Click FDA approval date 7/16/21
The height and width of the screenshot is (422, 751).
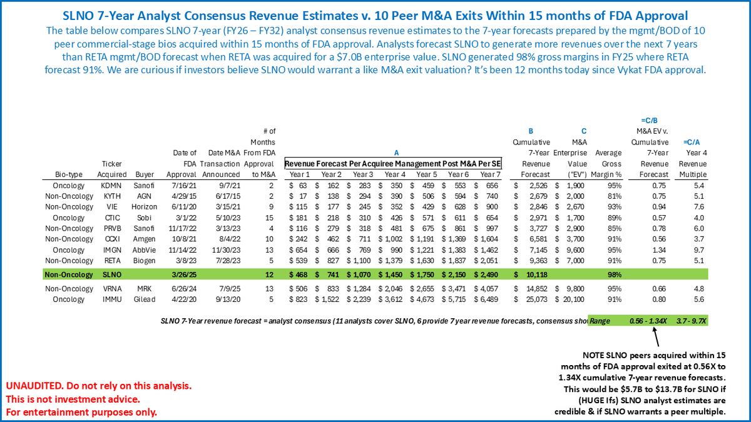pyautogui.click(x=185, y=186)
